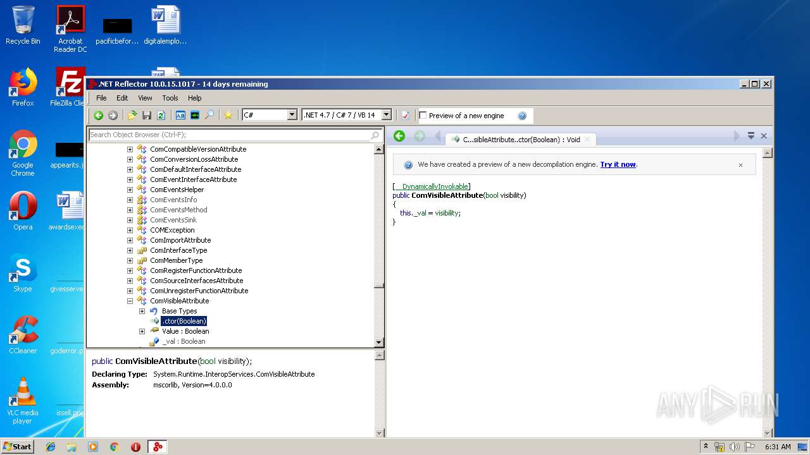The image size is (810, 455).
Task: Open Opera desktop shortcut
Action: pyautogui.click(x=23, y=211)
